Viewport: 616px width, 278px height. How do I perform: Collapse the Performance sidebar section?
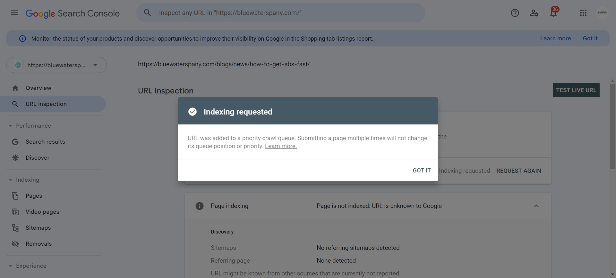point(10,126)
